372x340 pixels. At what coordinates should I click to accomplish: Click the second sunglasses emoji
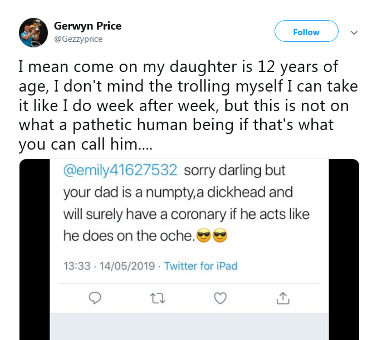point(221,237)
